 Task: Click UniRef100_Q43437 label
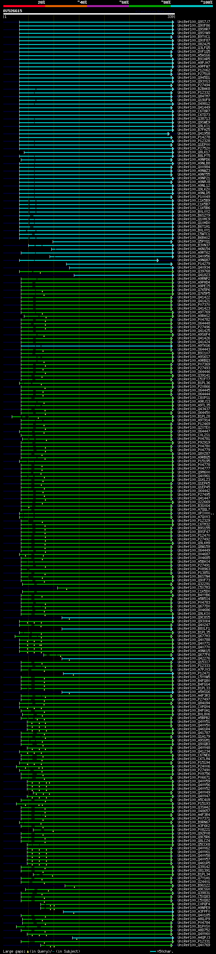point(194,409)
